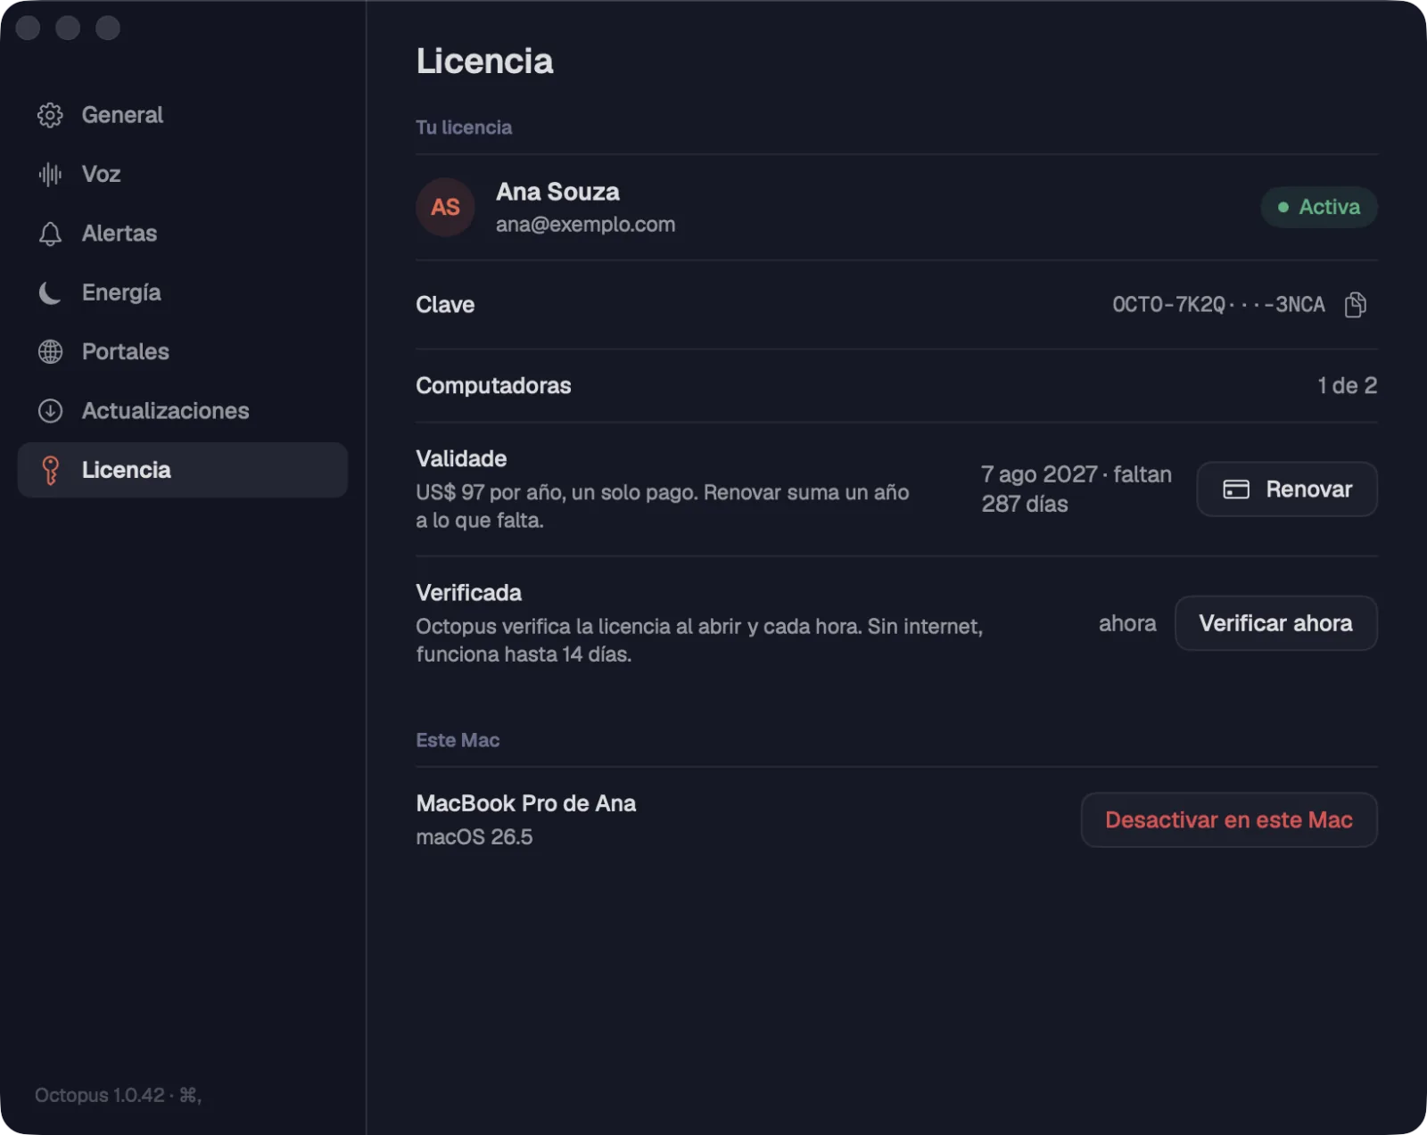Click the Licencia page title

coord(484,62)
